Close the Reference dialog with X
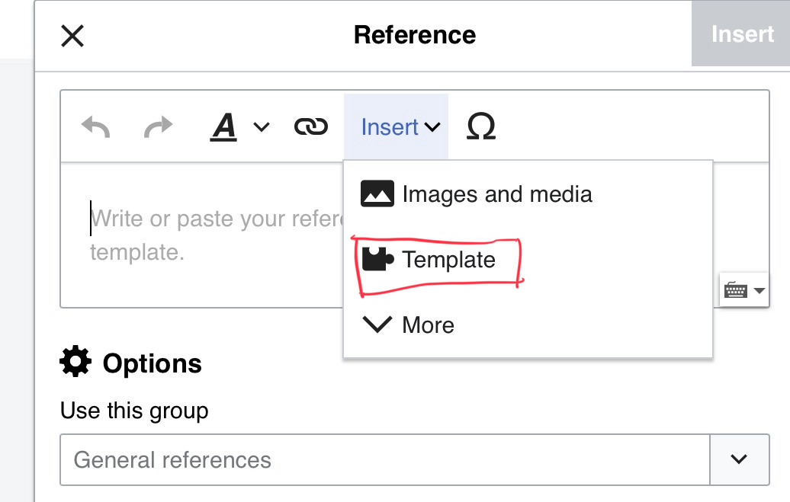 tap(72, 35)
